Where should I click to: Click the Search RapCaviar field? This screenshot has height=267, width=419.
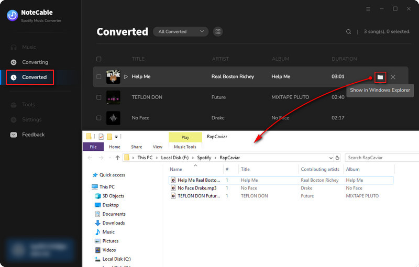[x=382, y=158]
